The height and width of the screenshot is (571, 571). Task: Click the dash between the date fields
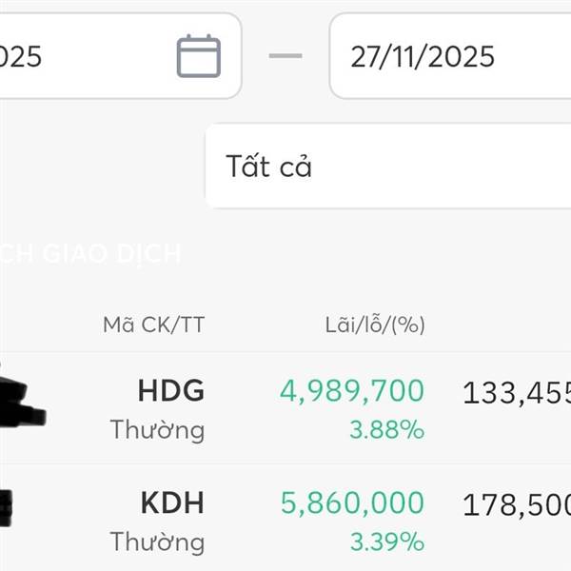285,56
